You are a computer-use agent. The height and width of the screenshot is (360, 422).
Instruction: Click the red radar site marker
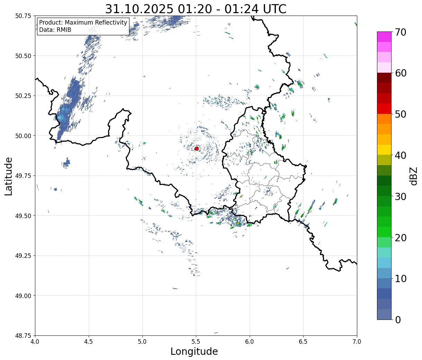click(x=197, y=148)
